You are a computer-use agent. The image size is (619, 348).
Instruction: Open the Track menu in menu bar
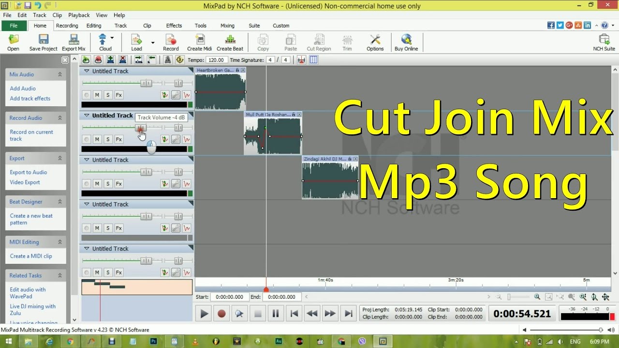click(x=40, y=15)
